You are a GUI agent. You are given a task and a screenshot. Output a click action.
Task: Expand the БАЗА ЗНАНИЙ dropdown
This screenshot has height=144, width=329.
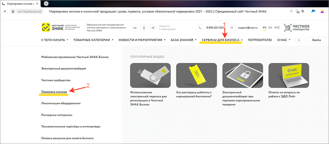(x=184, y=40)
